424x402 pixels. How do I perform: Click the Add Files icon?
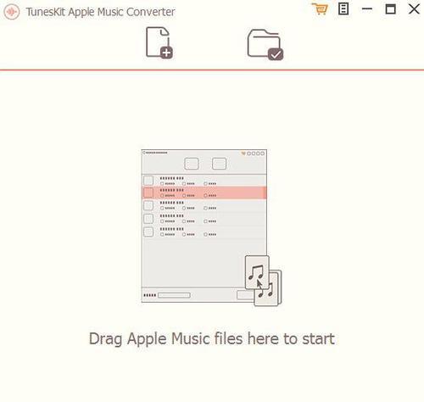159,42
